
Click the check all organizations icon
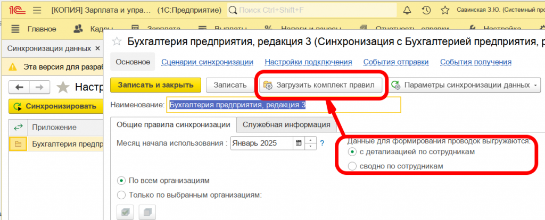coord(125,213)
